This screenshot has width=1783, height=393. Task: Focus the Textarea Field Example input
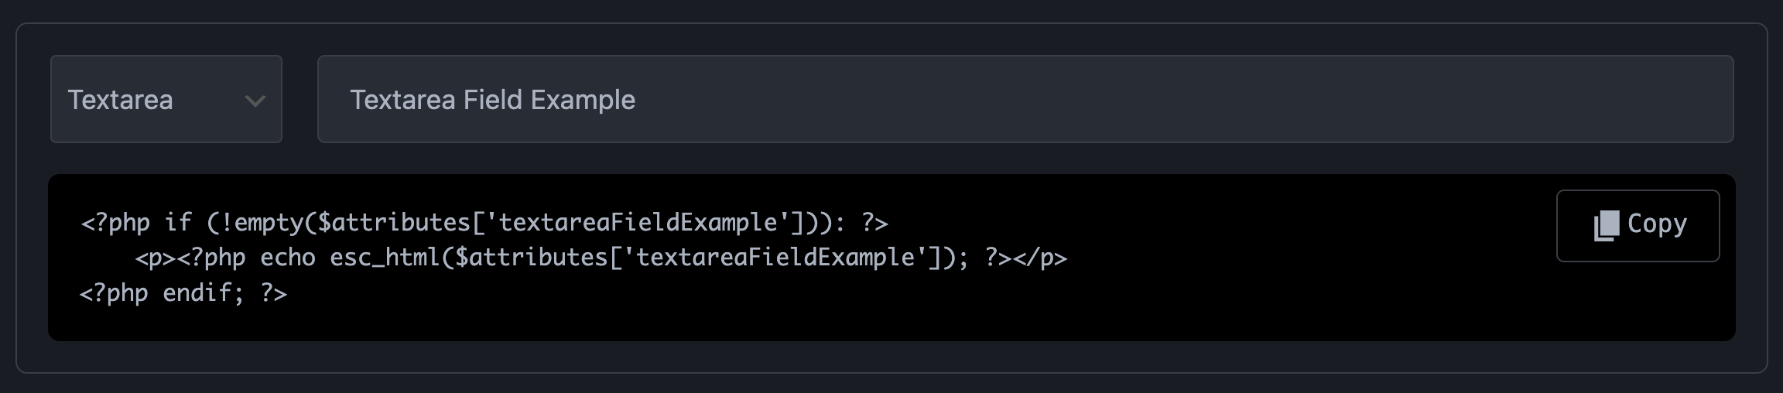pos(1025,99)
